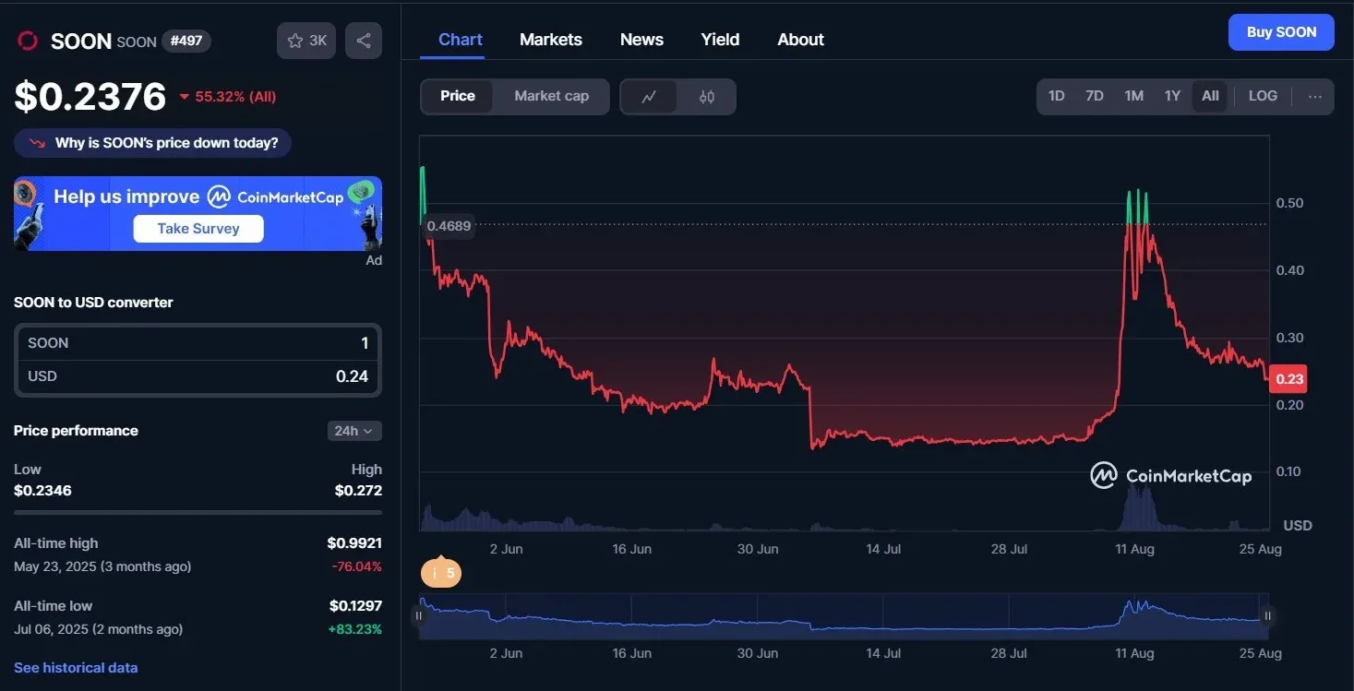Click the all-time high value $0.9921

354,543
